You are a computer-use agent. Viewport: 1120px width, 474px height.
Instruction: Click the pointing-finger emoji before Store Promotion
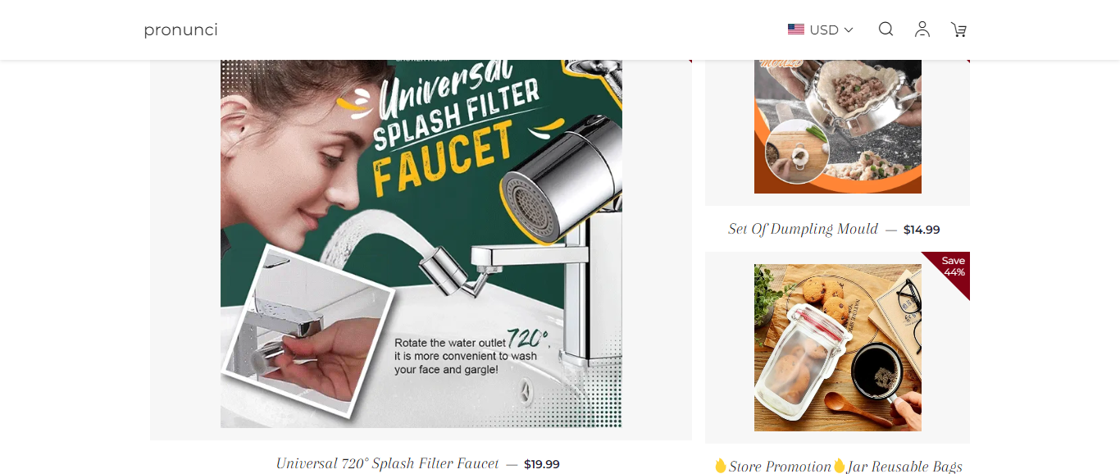point(721,466)
